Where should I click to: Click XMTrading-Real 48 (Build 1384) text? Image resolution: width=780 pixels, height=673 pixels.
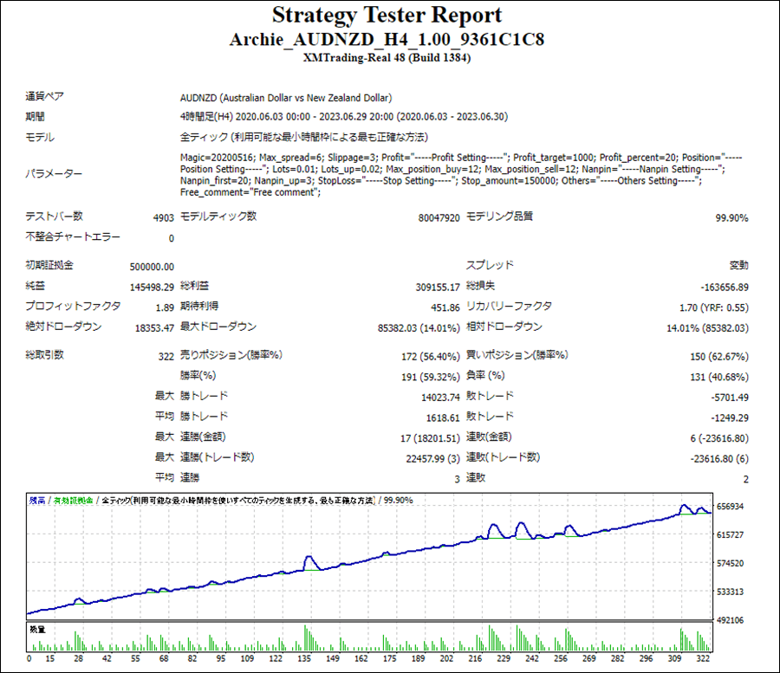click(387, 58)
